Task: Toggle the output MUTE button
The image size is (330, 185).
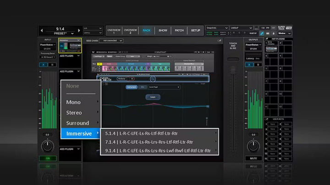Action: pos(253,159)
